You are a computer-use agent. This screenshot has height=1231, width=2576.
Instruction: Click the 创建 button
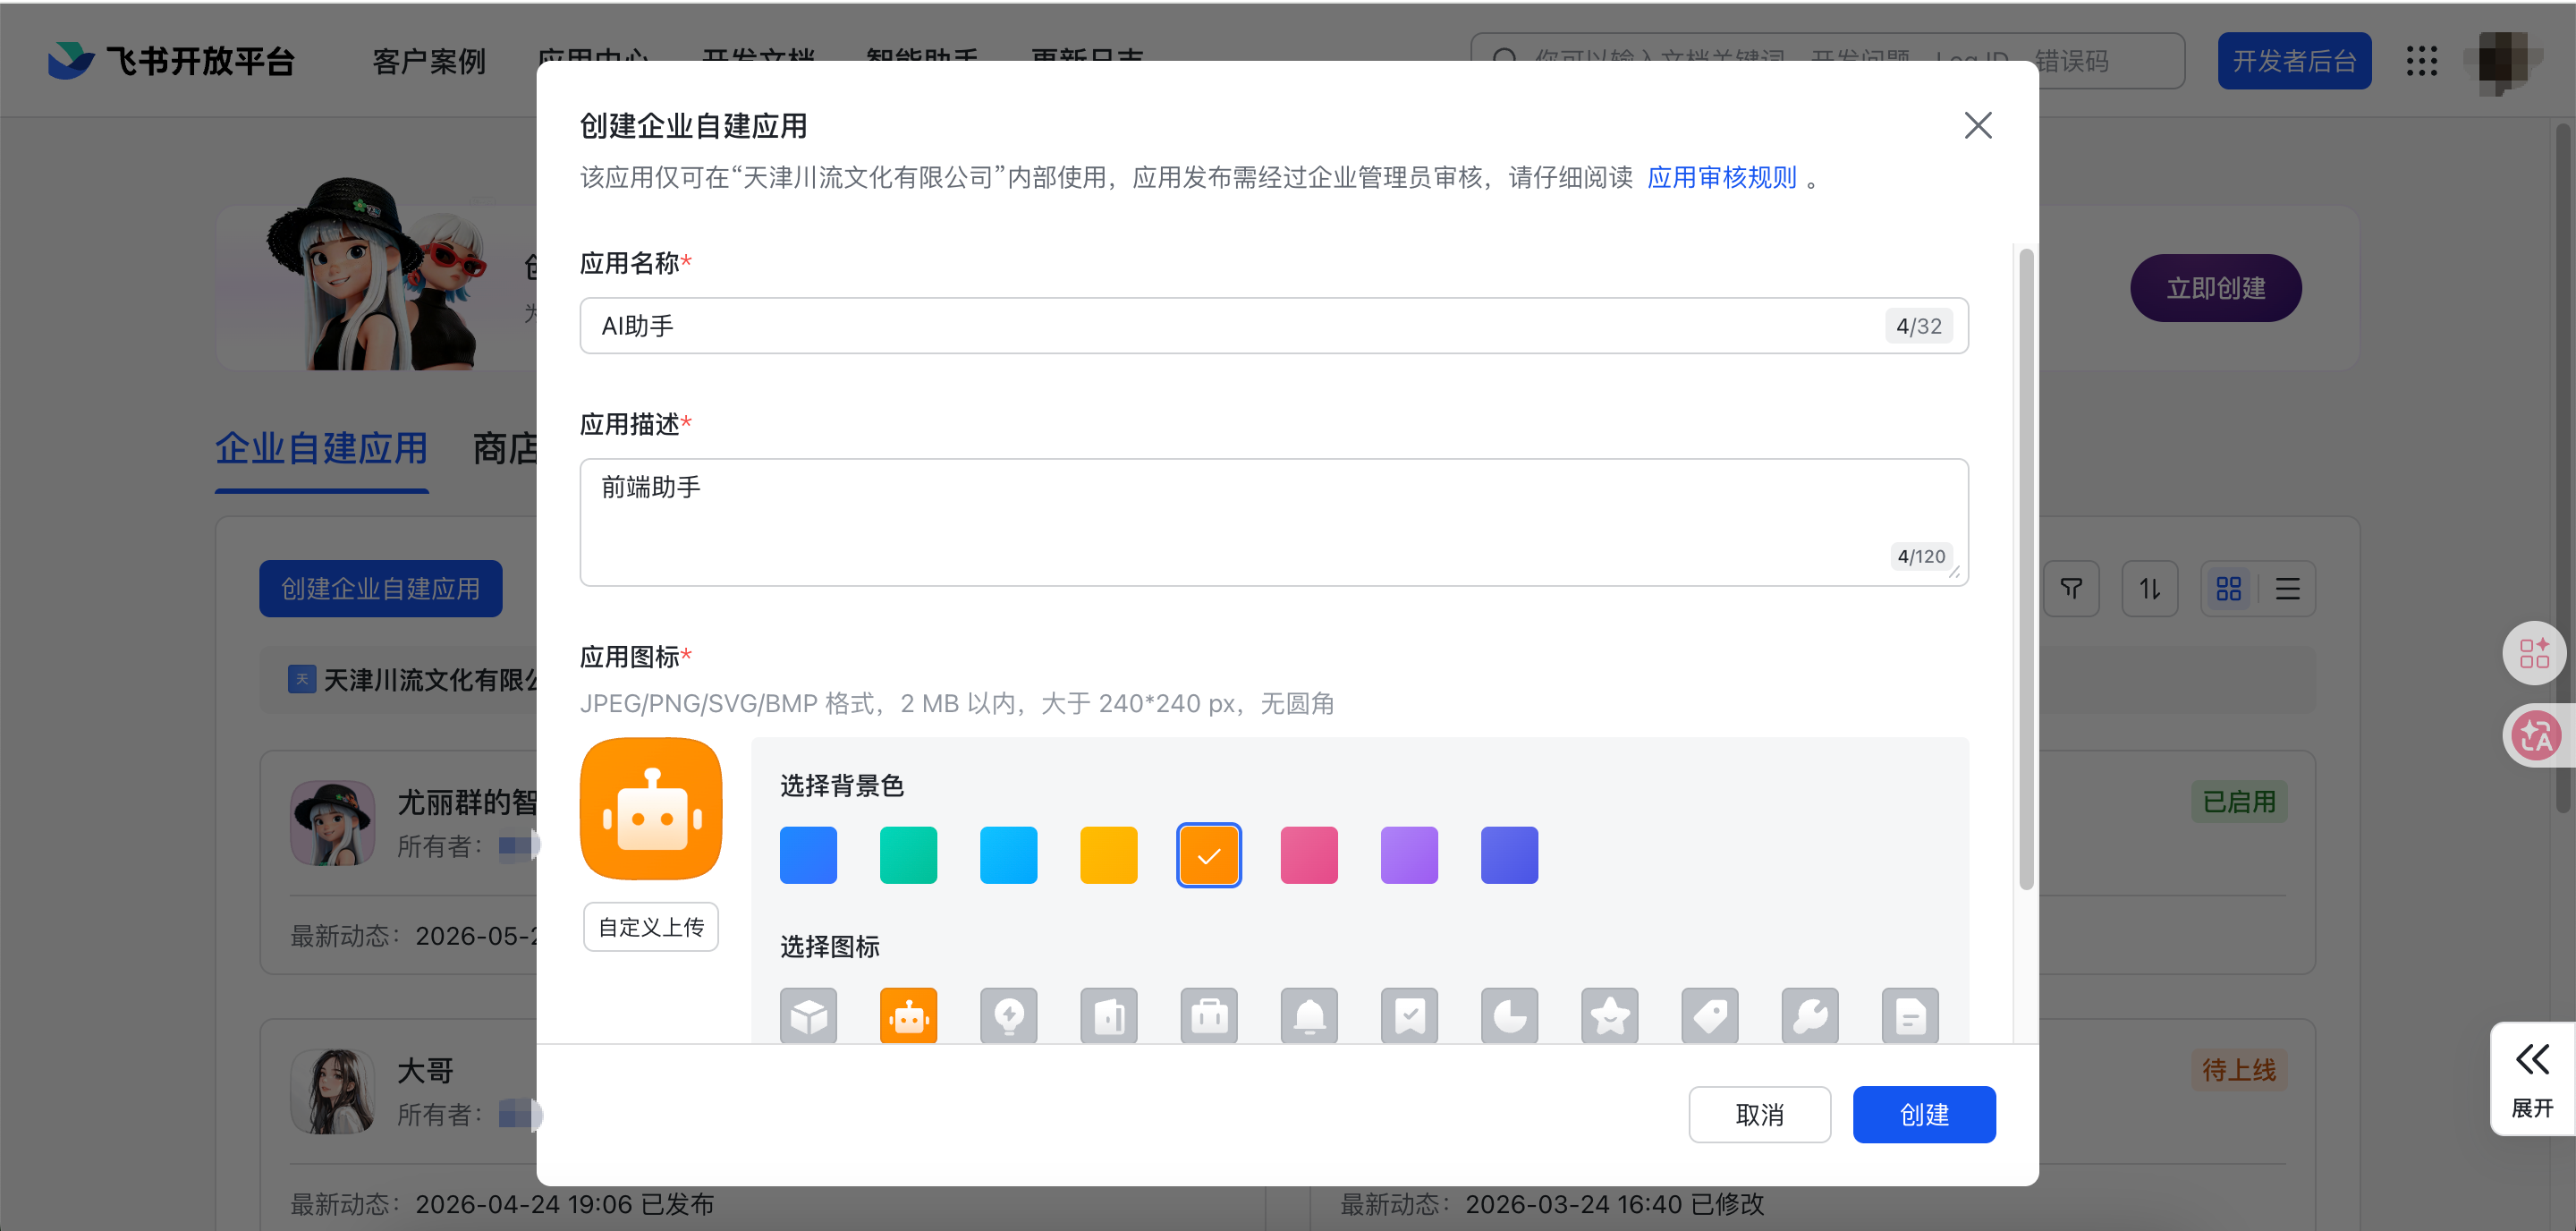coord(1924,1114)
